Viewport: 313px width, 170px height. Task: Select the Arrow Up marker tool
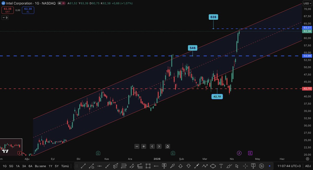(x=180, y=166)
